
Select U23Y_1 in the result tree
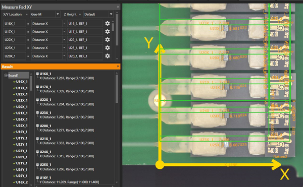point(22,151)
